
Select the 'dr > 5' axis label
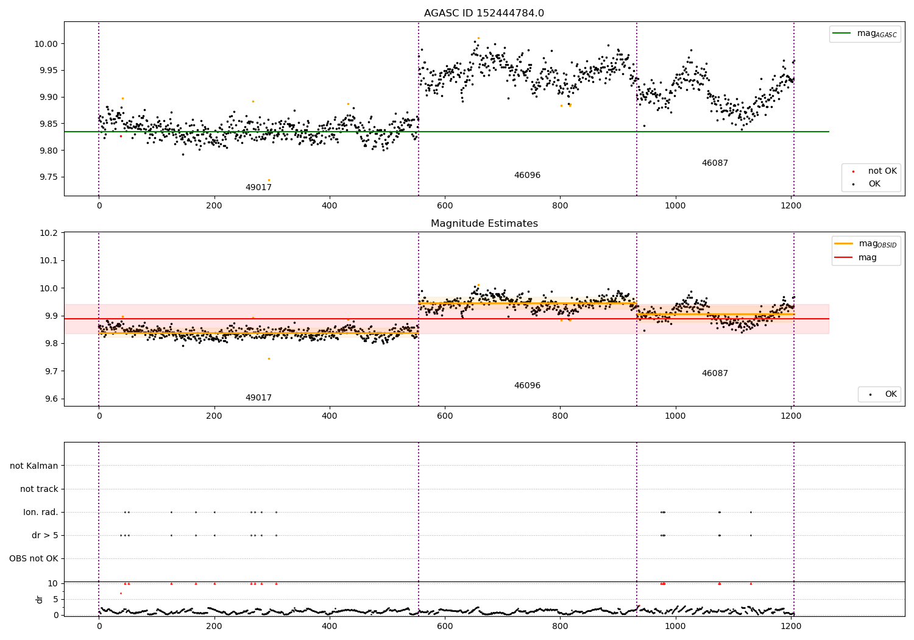coord(45,536)
